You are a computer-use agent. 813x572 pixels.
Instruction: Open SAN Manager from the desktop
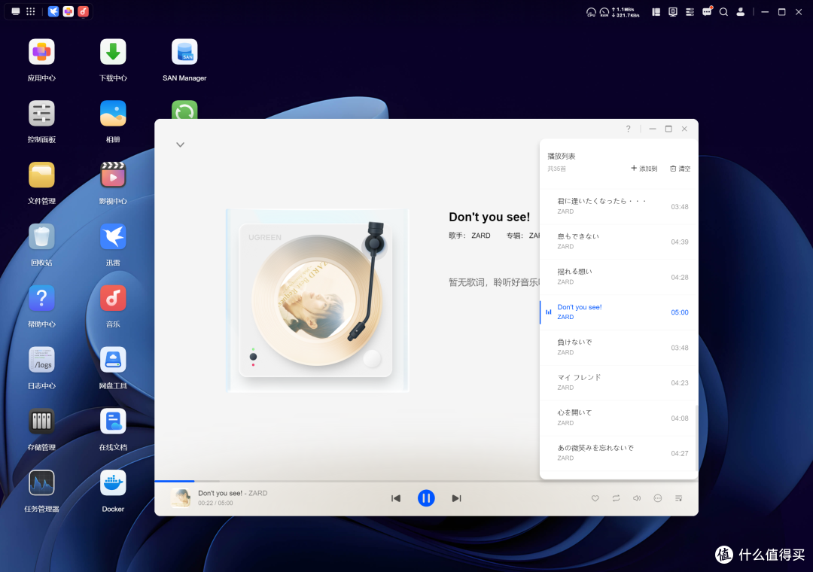point(184,53)
